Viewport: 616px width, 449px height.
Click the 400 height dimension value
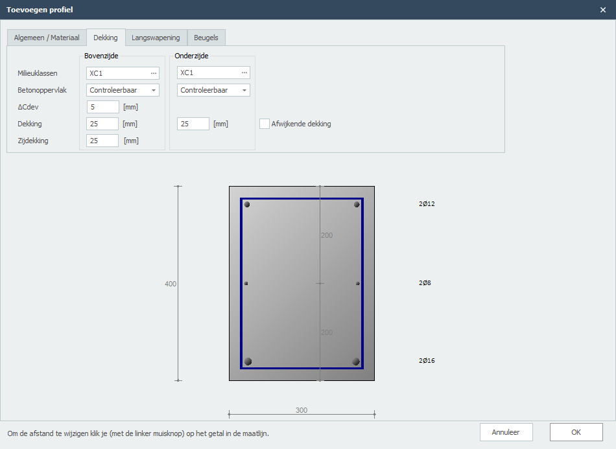click(x=171, y=284)
